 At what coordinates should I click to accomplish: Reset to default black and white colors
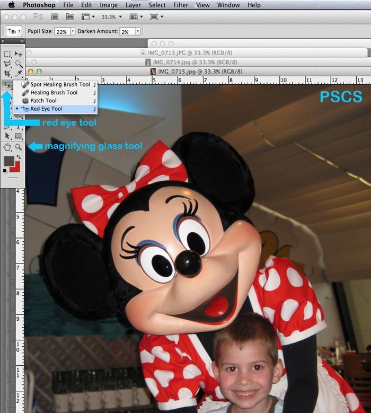coord(5,171)
